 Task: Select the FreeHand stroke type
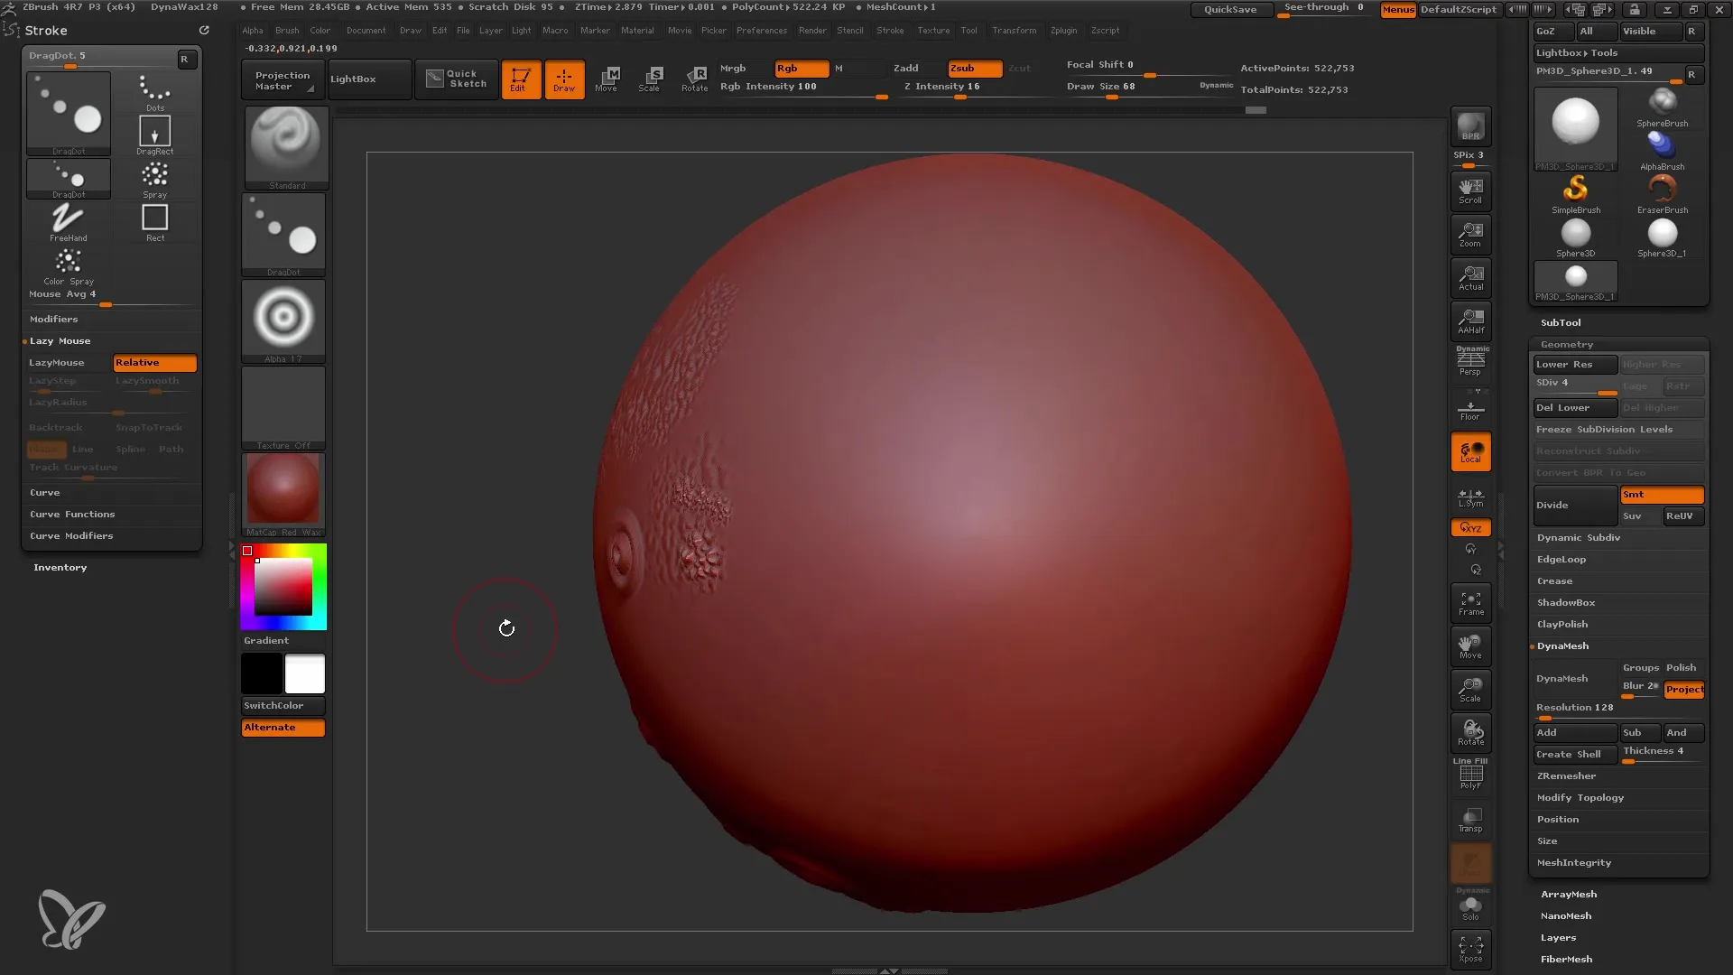(x=69, y=222)
